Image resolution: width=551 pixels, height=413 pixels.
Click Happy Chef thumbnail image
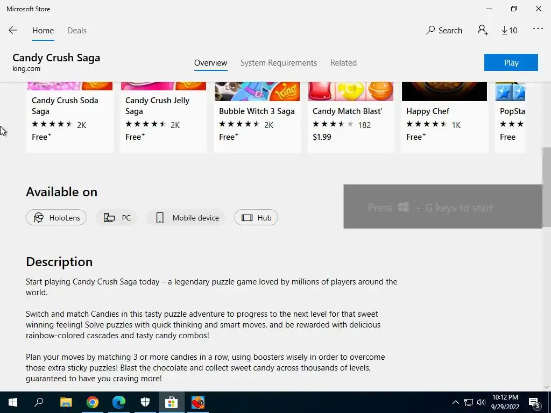pos(444,91)
